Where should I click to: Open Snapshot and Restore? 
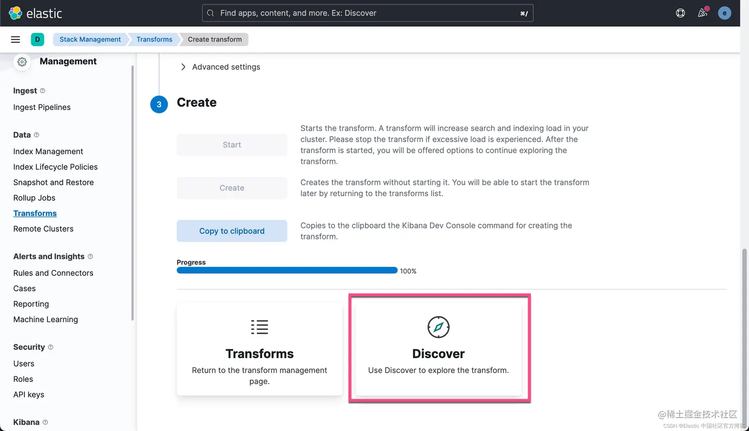pyautogui.click(x=53, y=182)
